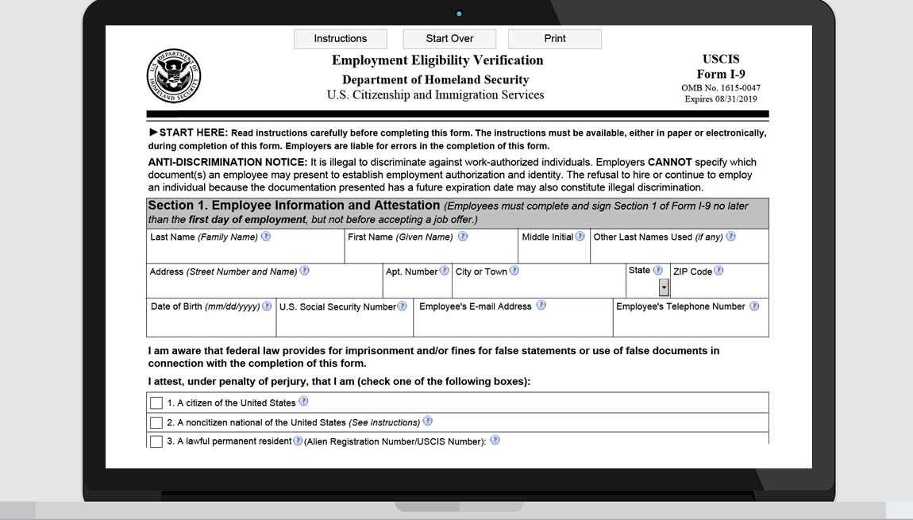Click 'OMB No. 1615-0047' text
913x520 pixels.
point(721,88)
